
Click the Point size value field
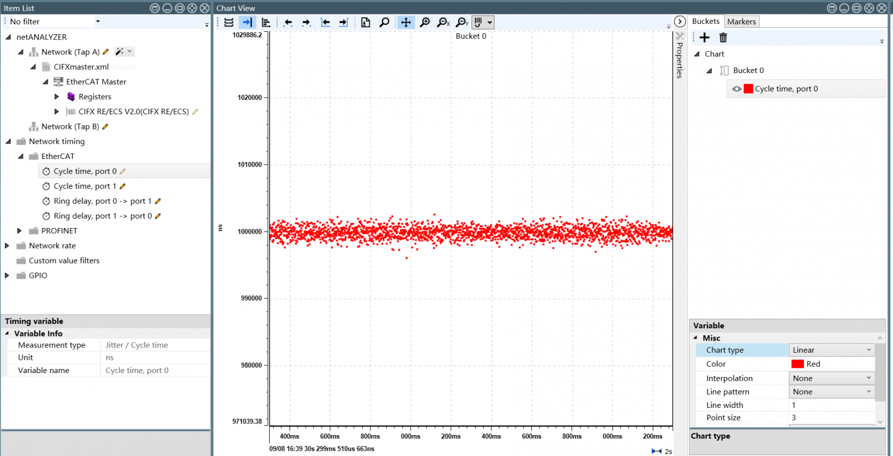pyautogui.click(x=831, y=418)
